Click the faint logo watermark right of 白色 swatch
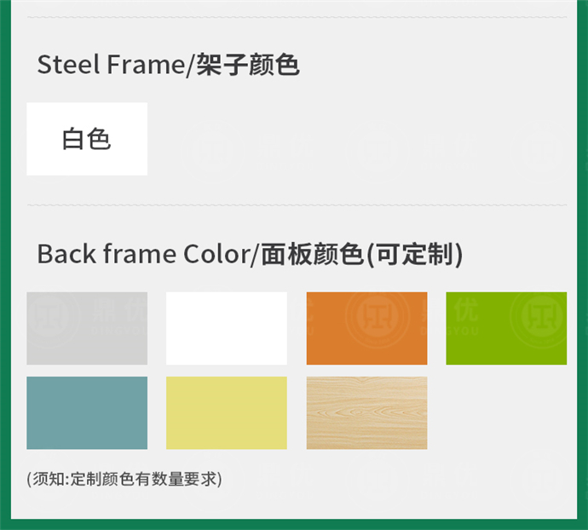This screenshot has height=530, width=588. (210, 150)
